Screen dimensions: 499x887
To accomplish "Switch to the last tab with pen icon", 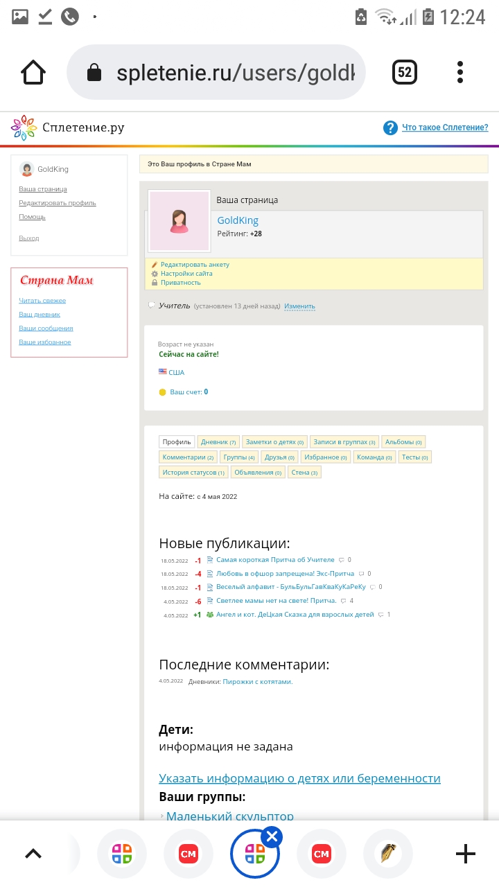I will tap(388, 854).
